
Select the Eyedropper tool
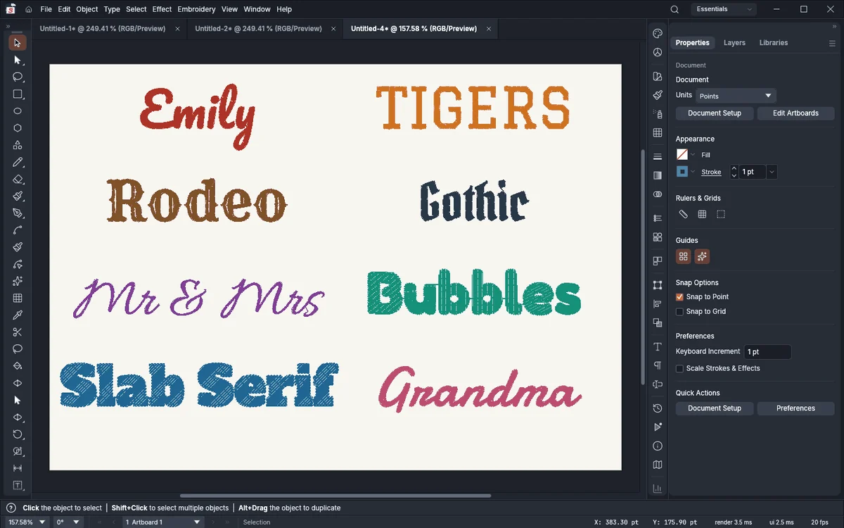point(18,315)
